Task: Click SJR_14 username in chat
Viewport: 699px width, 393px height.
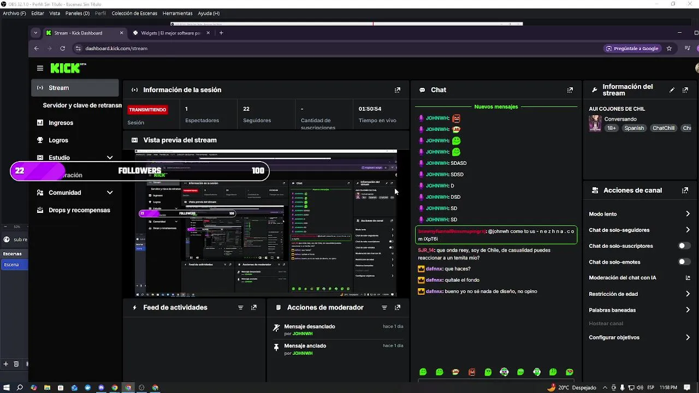Action: [x=426, y=251]
